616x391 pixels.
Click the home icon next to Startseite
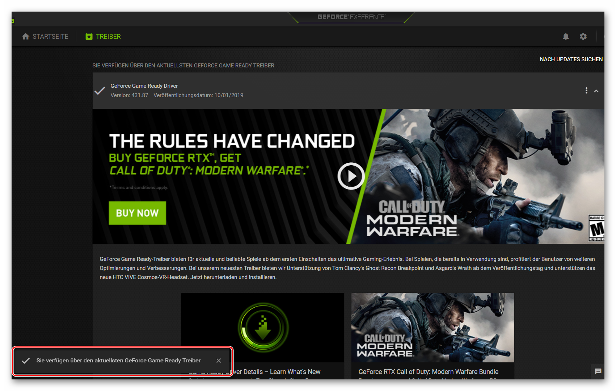26,37
